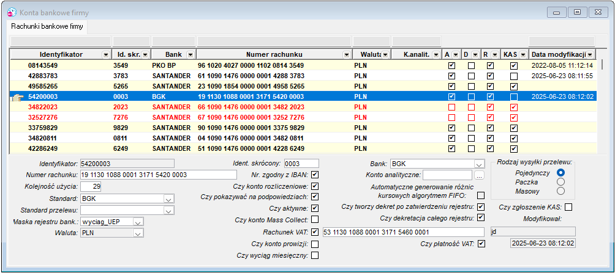This screenshot has height=273, width=615.
Task: Click the filter box above Numer rachunku column
Action: (x=274, y=41)
